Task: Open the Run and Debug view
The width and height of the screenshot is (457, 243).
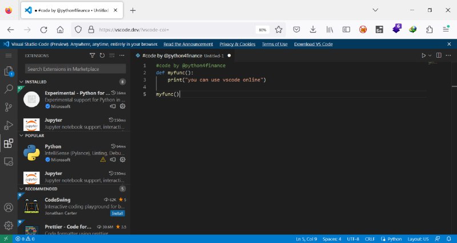Action: point(9,125)
